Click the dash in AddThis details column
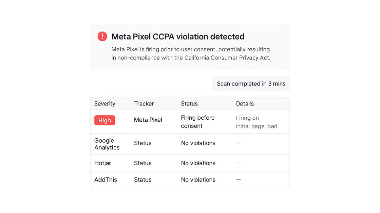Screen dimensions: 380x213 pos(239,180)
